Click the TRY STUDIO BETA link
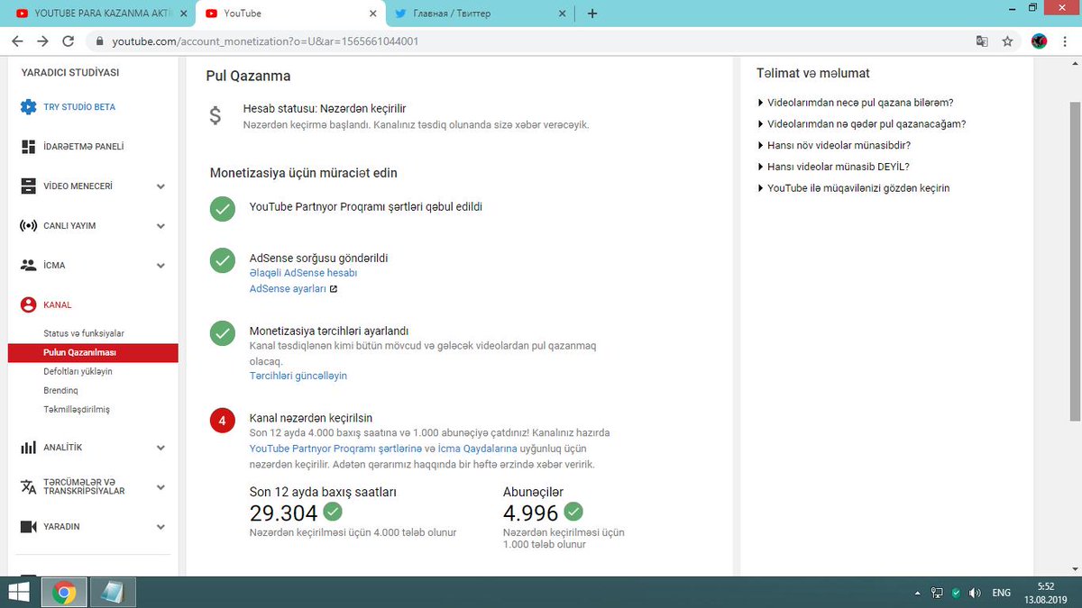The width and height of the screenshot is (1082, 608). click(x=79, y=107)
